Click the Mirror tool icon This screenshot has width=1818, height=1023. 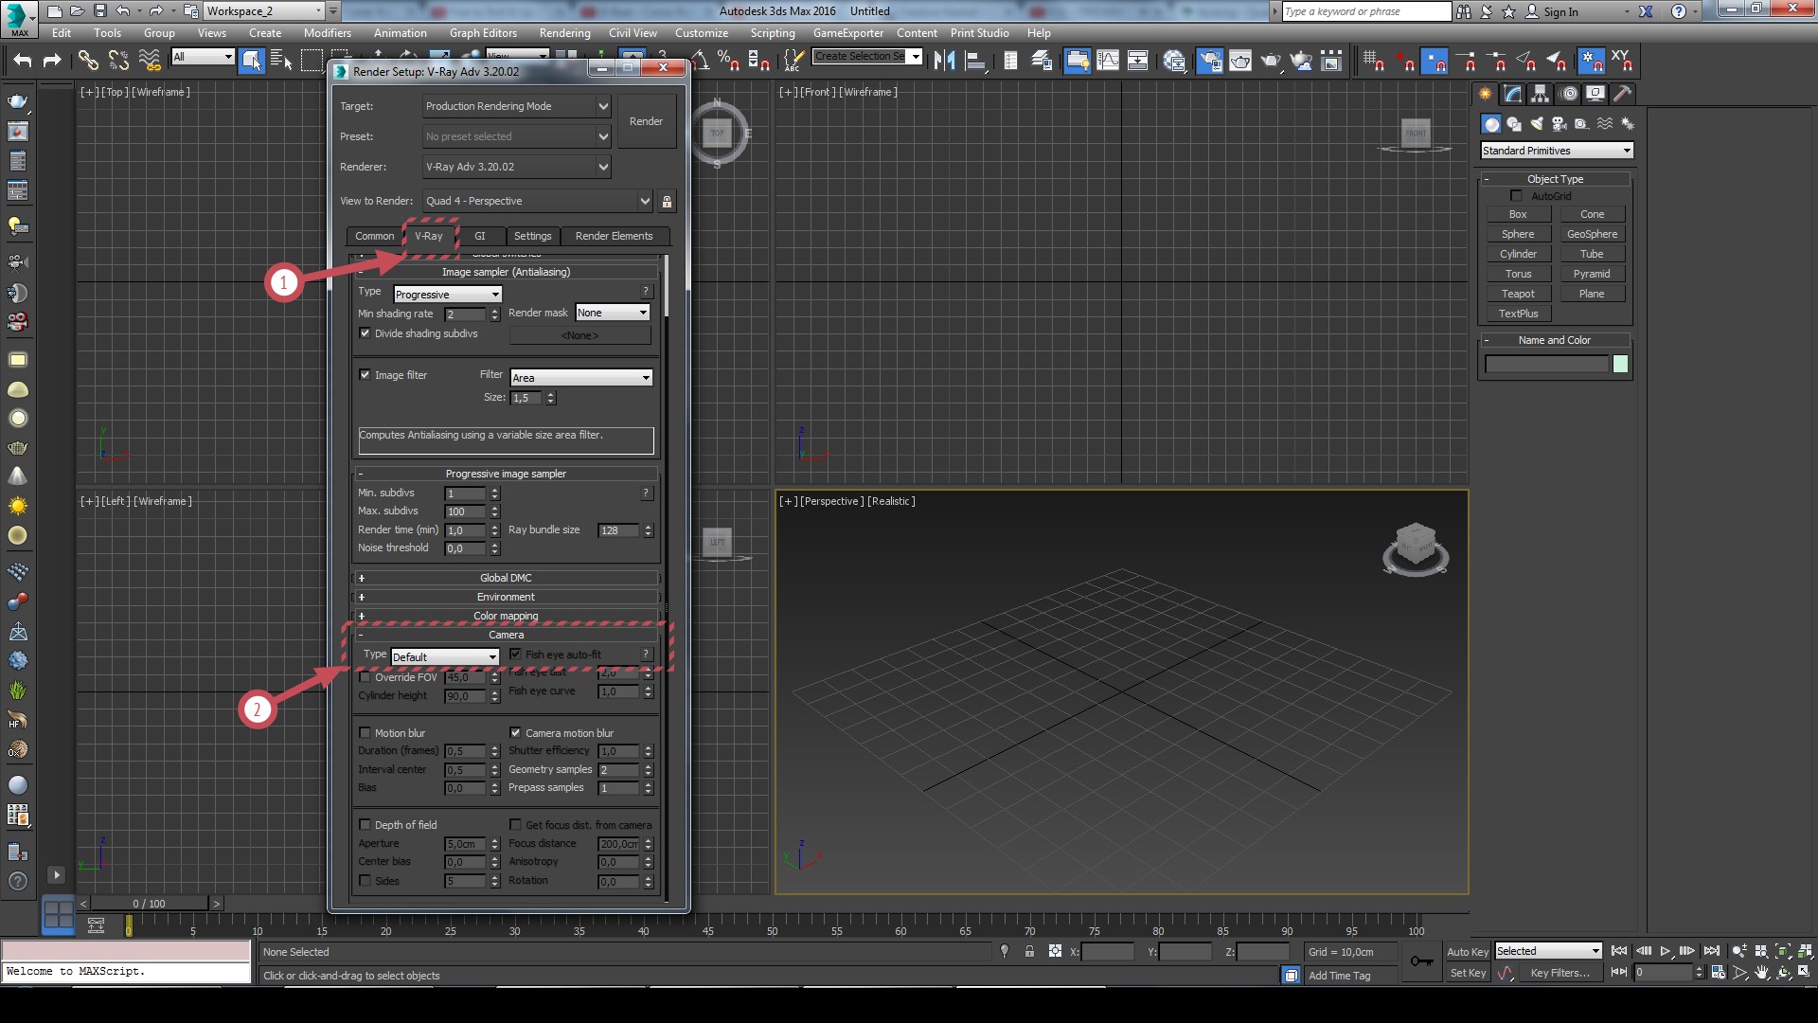[x=944, y=62]
